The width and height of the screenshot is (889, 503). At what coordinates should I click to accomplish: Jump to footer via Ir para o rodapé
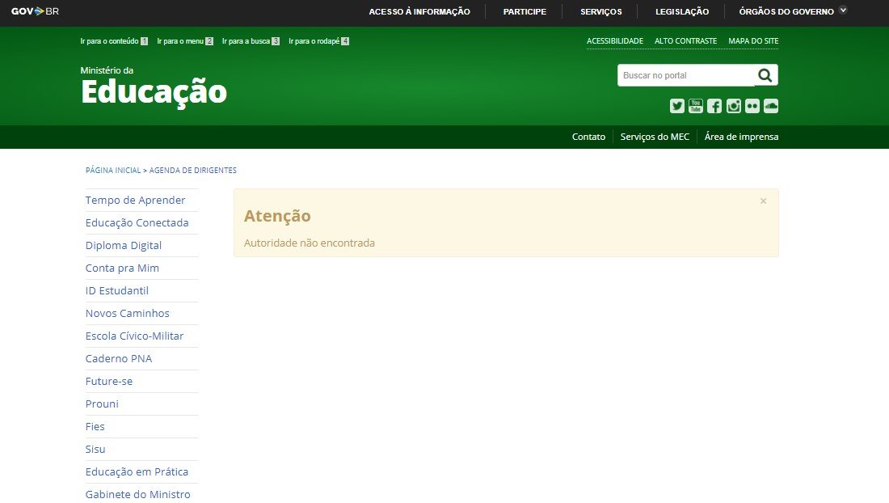(318, 40)
